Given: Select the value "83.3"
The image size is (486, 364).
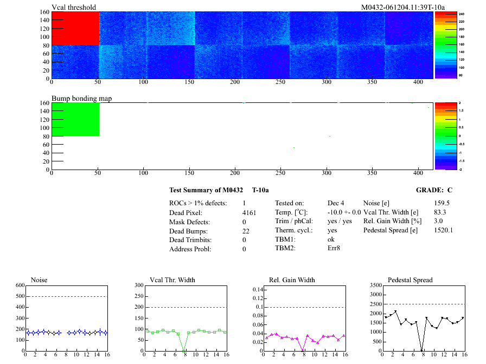Looking at the screenshot, I should [x=440, y=212].
